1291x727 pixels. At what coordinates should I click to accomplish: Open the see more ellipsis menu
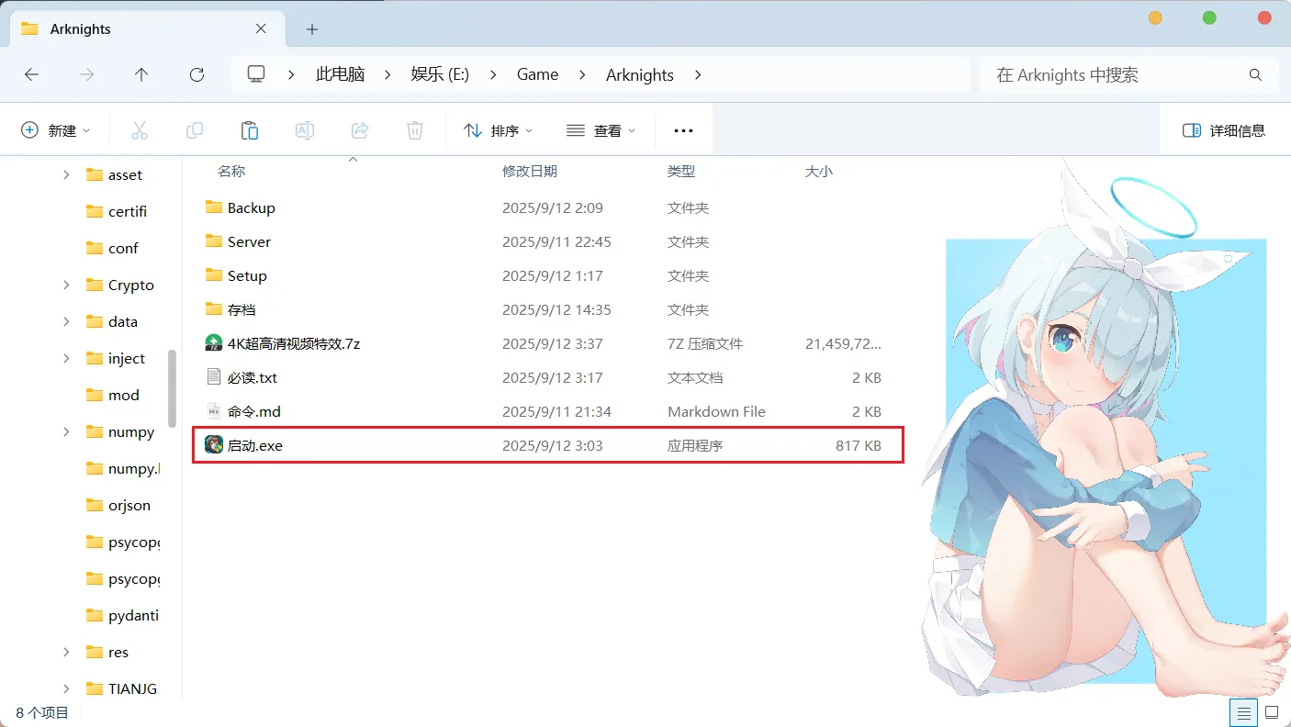tap(683, 129)
